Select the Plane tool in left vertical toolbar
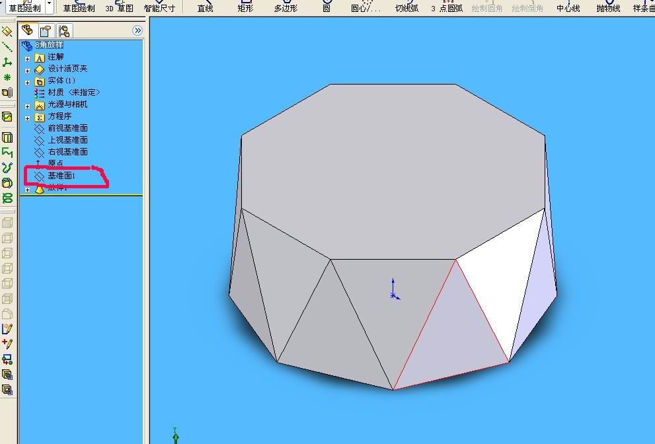Viewport: 655px width, 444px height. pyautogui.click(x=7, y=32)
